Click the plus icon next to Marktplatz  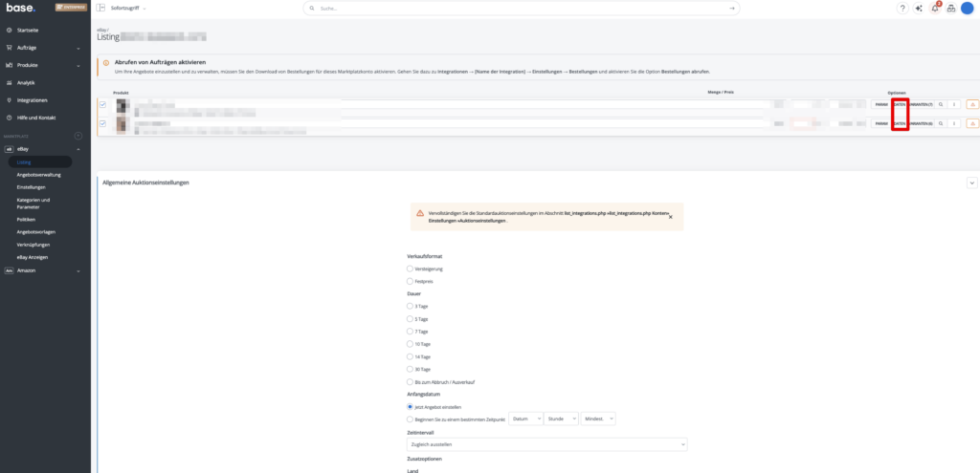point(78,136)
